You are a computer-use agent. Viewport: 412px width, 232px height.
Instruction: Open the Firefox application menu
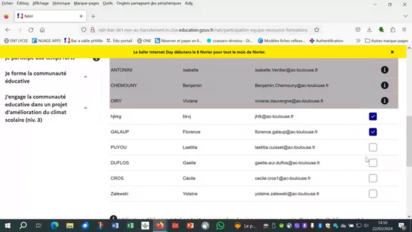click(404, 30)
